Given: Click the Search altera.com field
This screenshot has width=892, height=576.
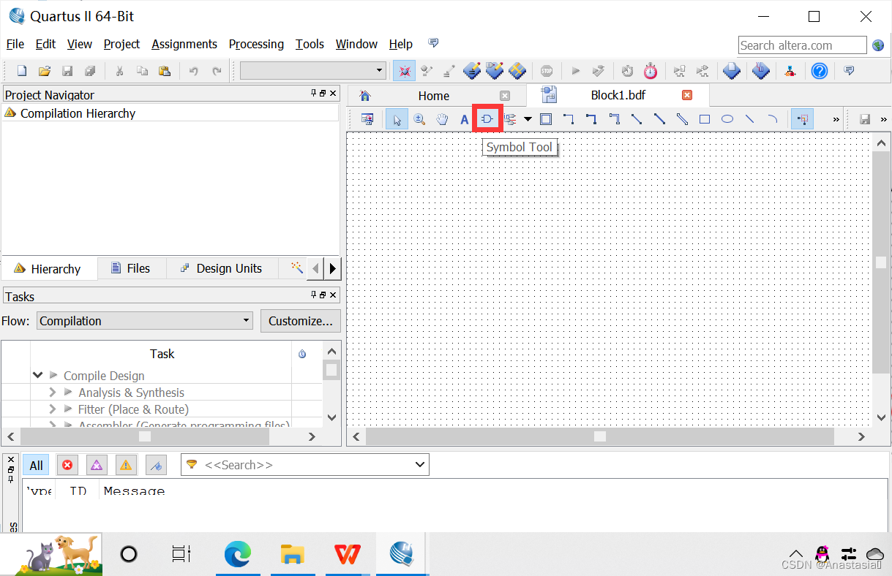Looking at the screenshot, I should coord(802,45).
